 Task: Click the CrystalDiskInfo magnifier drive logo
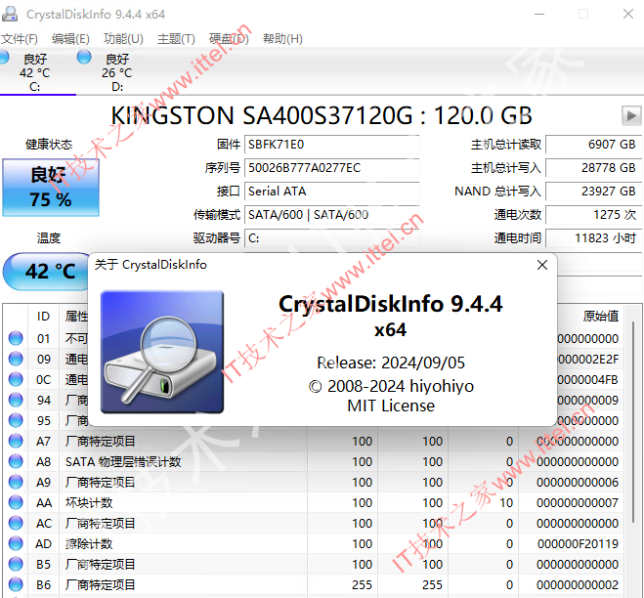[162, 352]
